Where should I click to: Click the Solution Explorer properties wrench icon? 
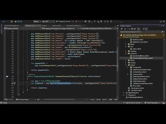pos(144,29)
